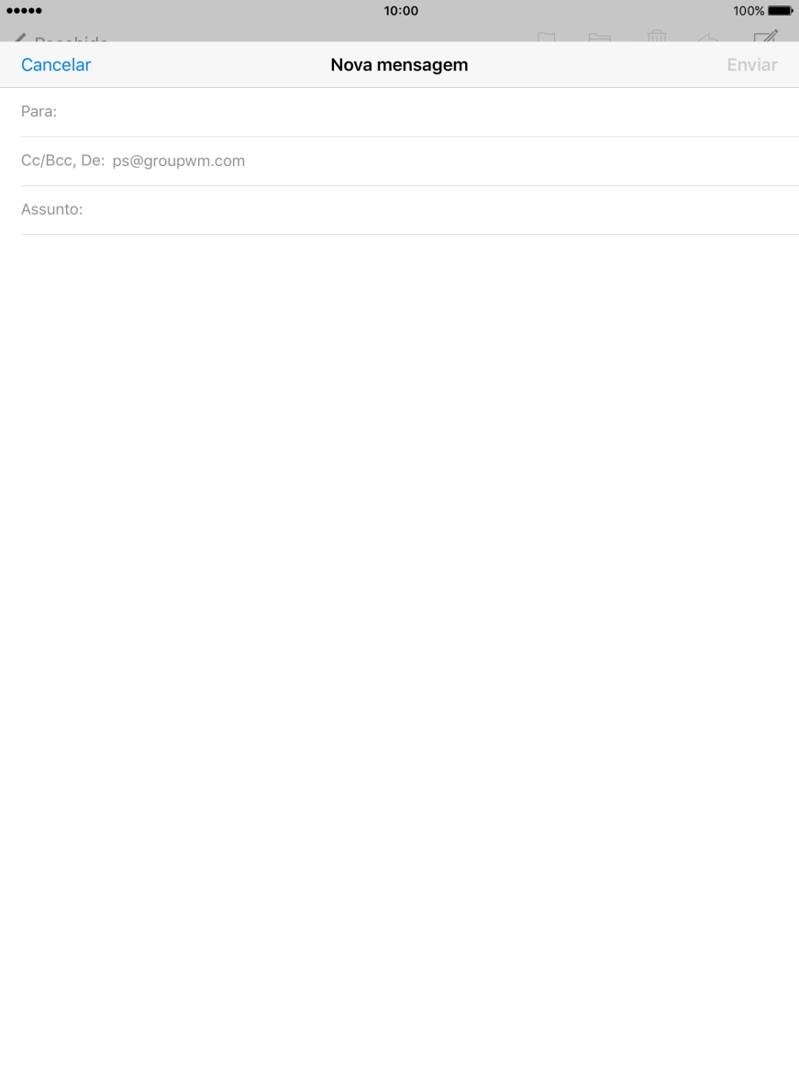
Task: Tap the dimmed move-to-folder icon
Action: (599, 37)
